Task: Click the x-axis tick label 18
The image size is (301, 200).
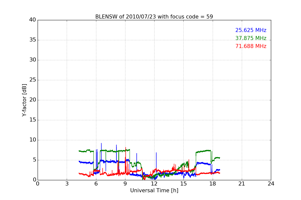Action: tap(213, 184)
